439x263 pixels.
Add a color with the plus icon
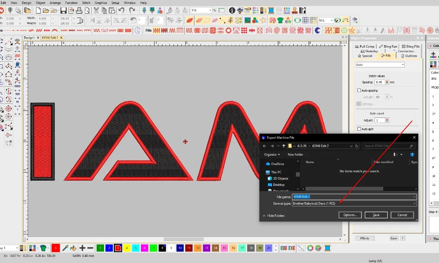[83, 248]
